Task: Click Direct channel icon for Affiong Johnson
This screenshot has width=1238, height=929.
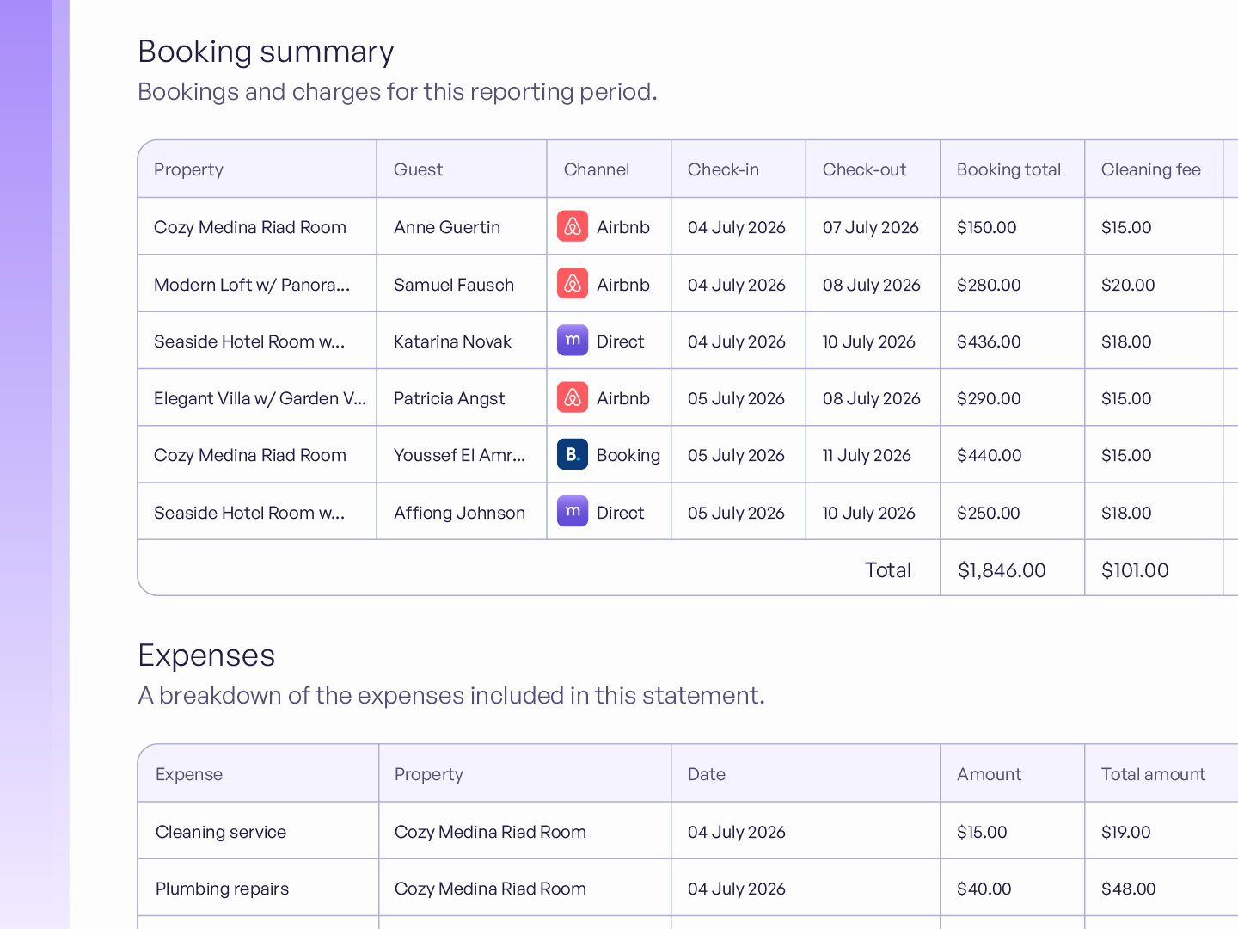Action: (x=573, y=512)
